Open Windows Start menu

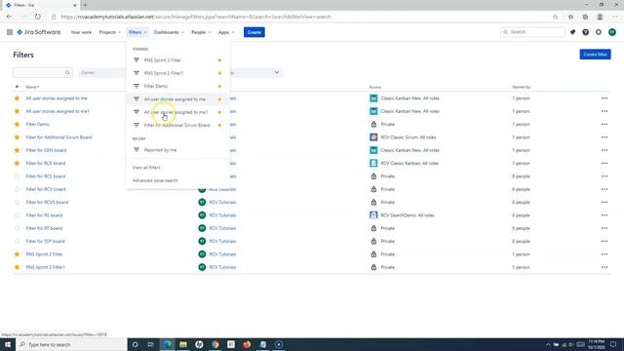point(8,344)
